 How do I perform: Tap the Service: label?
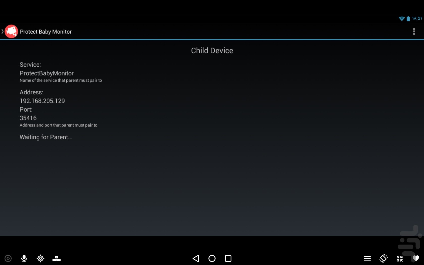click(30, 65)
